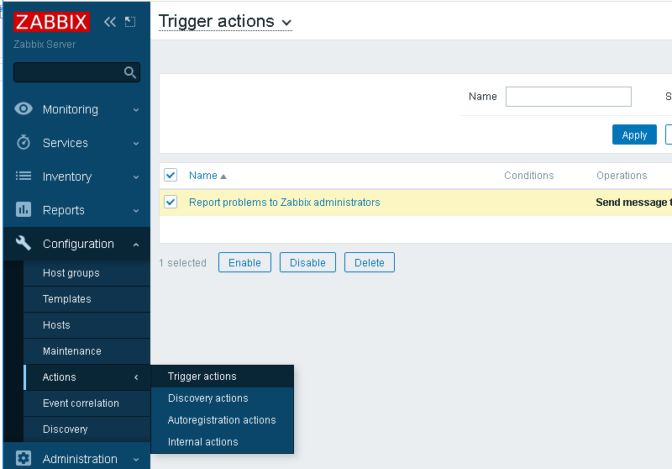The width and height of the screenshot is (672, 469).
Task: Click the Apply filter button
Action: 634,134
